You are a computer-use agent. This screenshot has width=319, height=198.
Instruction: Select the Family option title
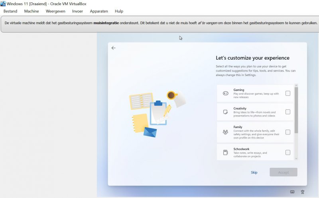(x=238, y=127)
